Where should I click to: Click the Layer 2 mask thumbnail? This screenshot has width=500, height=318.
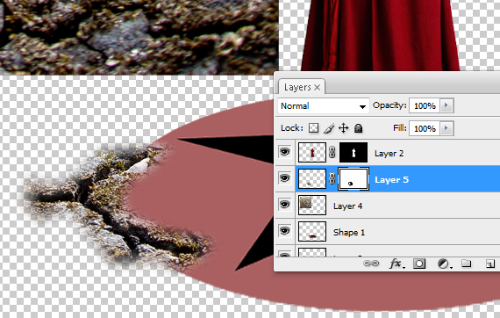click(x=354, y=153)
